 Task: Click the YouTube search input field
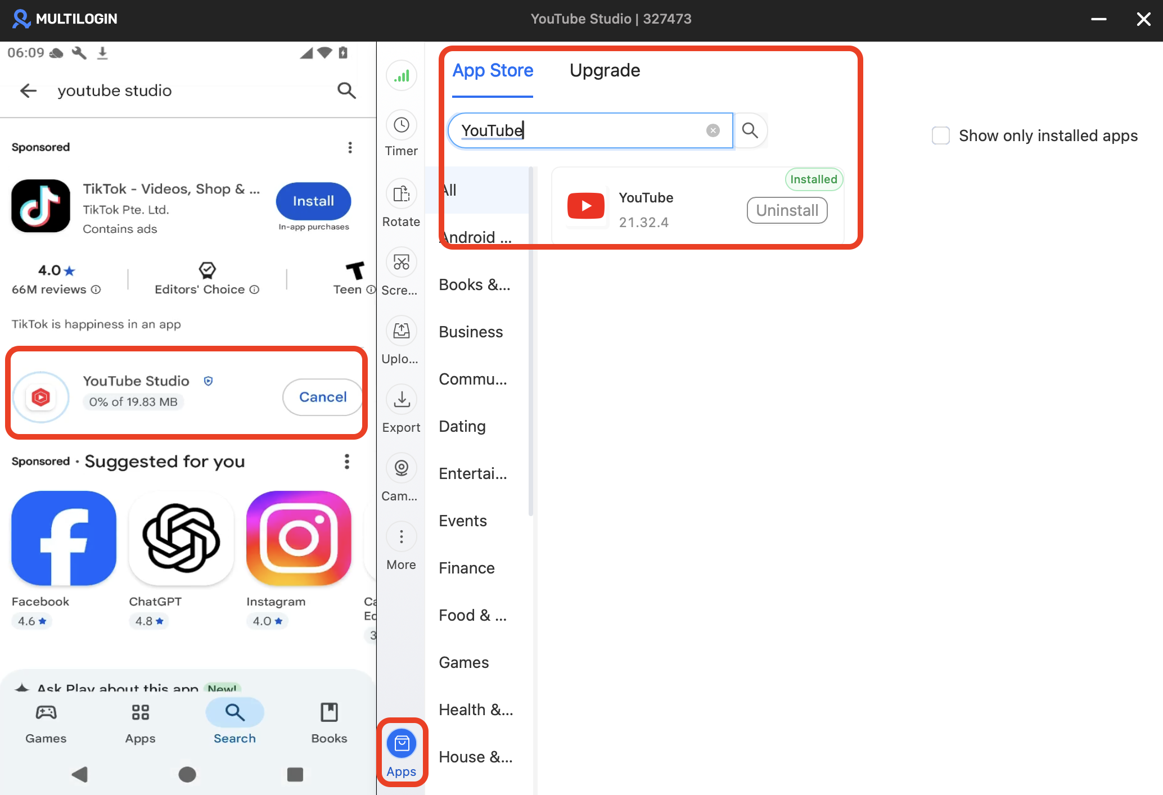(590, 130)
